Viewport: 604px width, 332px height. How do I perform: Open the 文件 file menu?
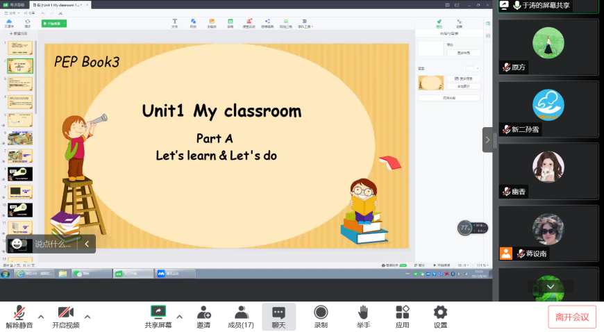(x=12, y=13)
